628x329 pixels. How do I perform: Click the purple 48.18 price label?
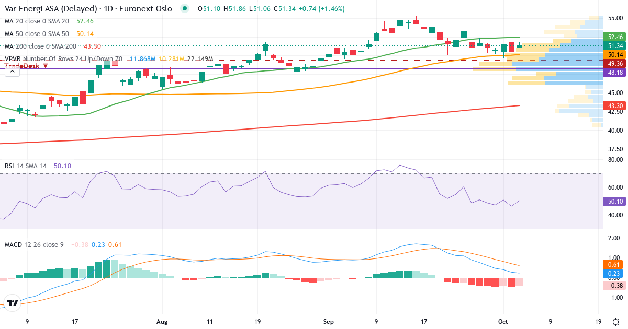[615, 72]
